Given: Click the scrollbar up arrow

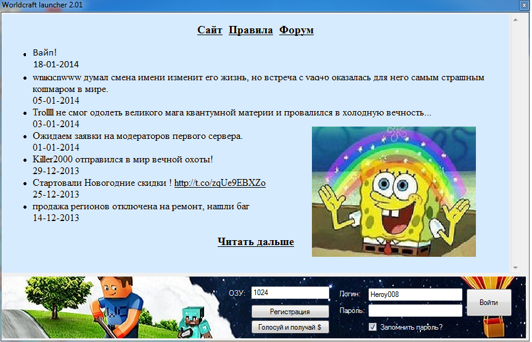Looking at the screenshot, I should 515,20.
